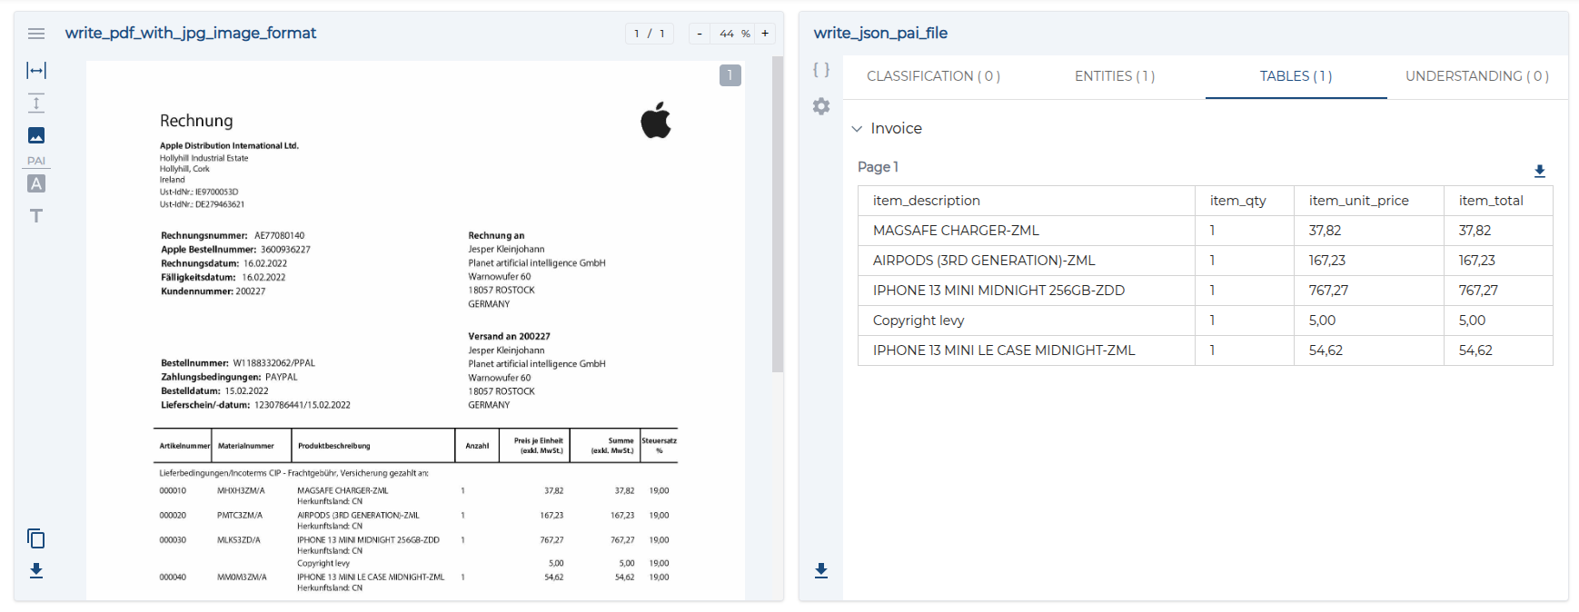
Task: Download the JSON file with the bottom download icon
Action: point(821,570)
